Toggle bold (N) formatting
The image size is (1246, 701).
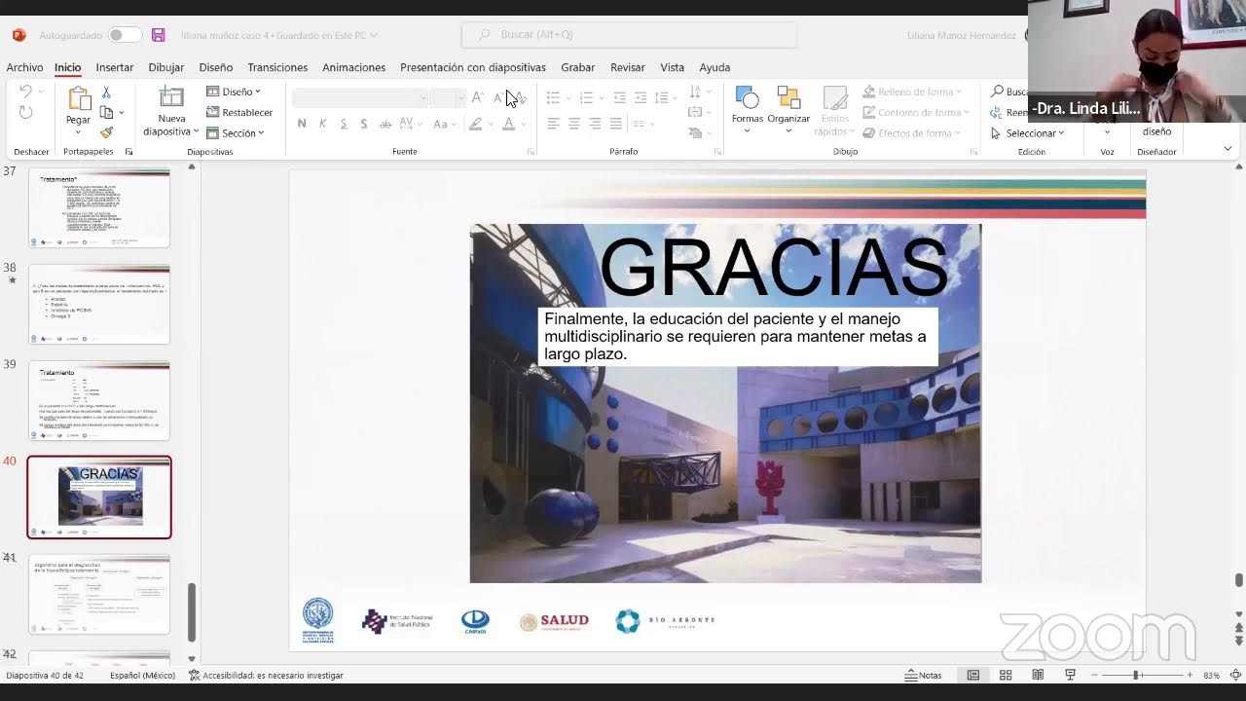302,124
